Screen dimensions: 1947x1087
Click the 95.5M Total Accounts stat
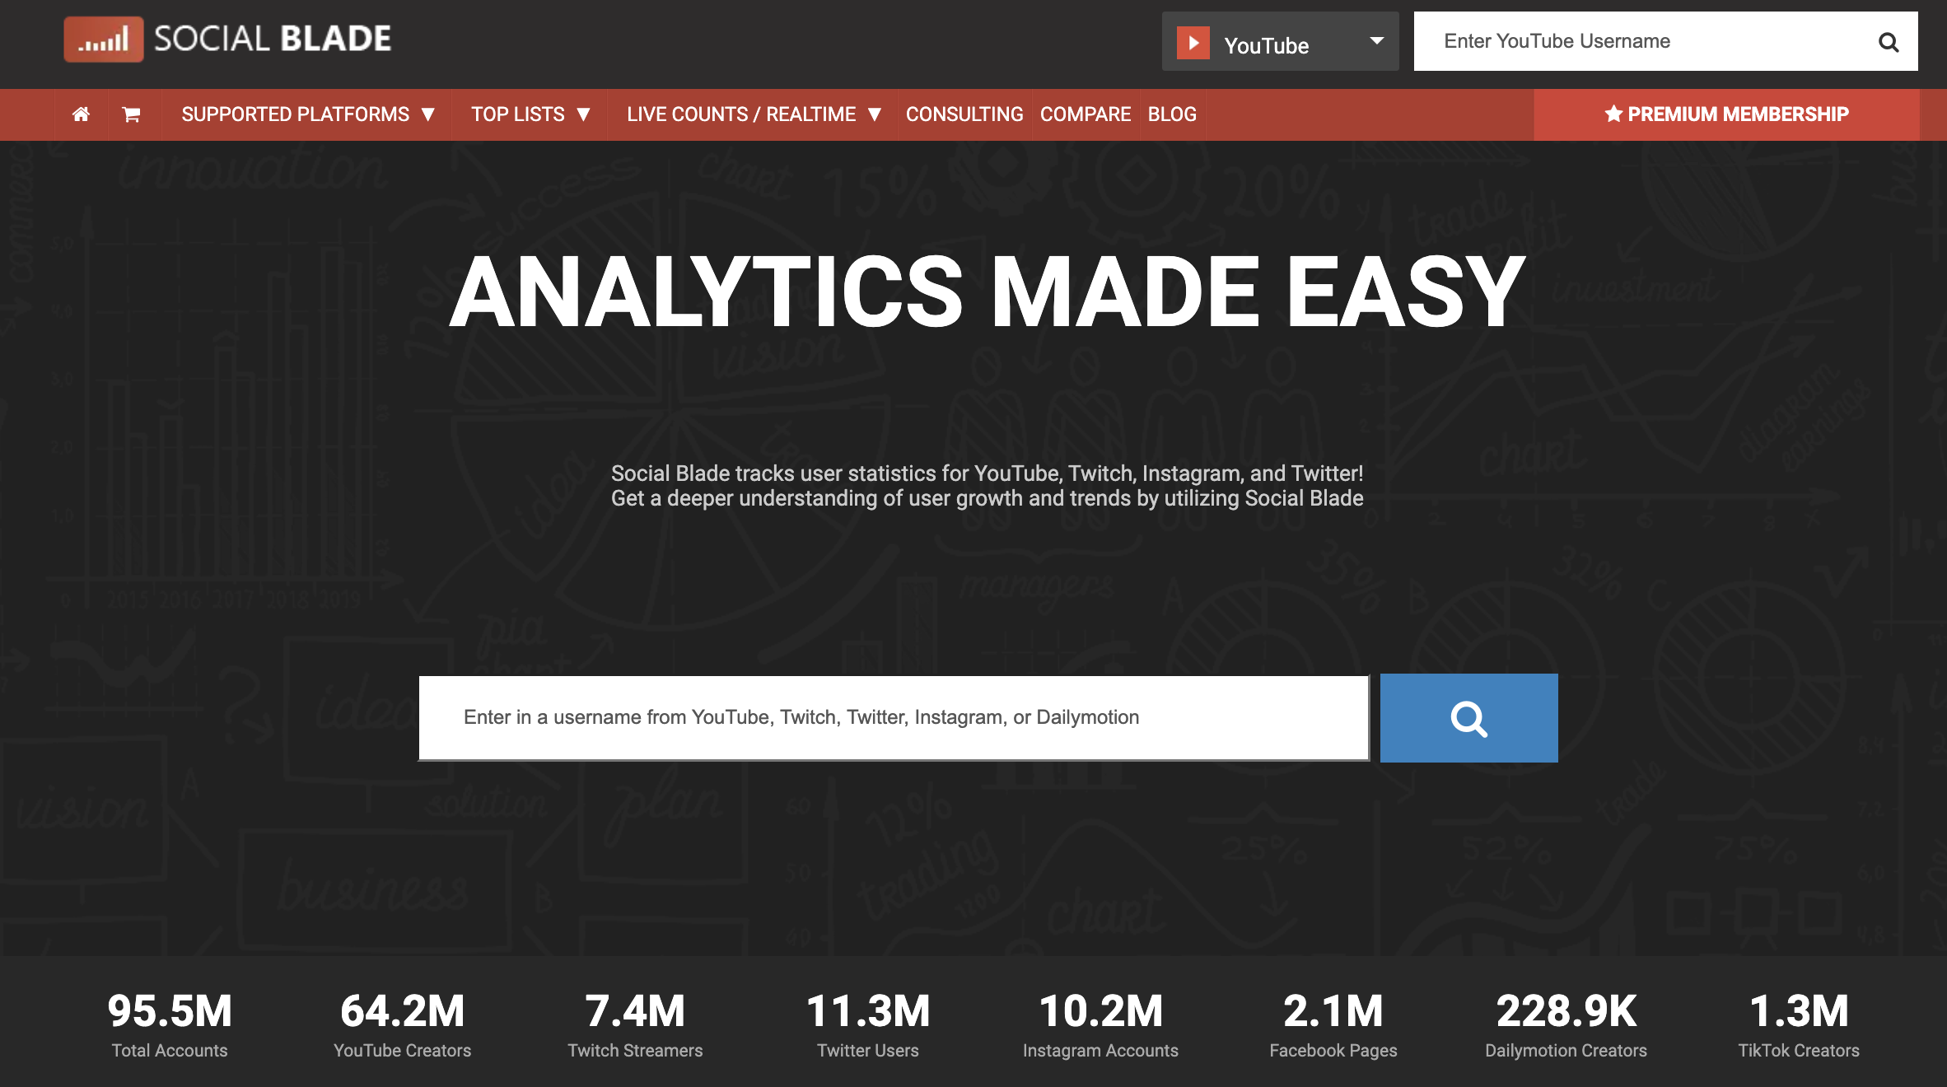(x=170, y=1024)
